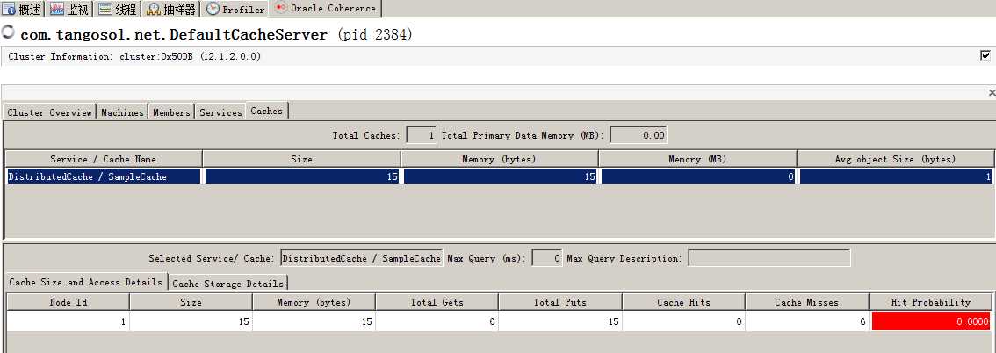Click Node Id cell value 1
This screenshot has height=353, width=996.
pos(68,321)
